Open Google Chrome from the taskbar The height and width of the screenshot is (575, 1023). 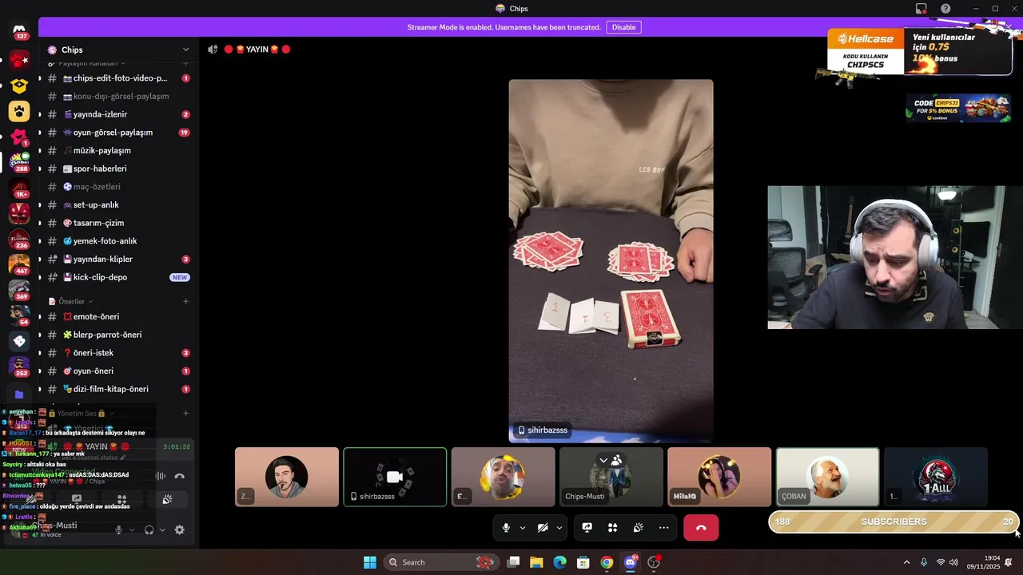pos(607,562)
